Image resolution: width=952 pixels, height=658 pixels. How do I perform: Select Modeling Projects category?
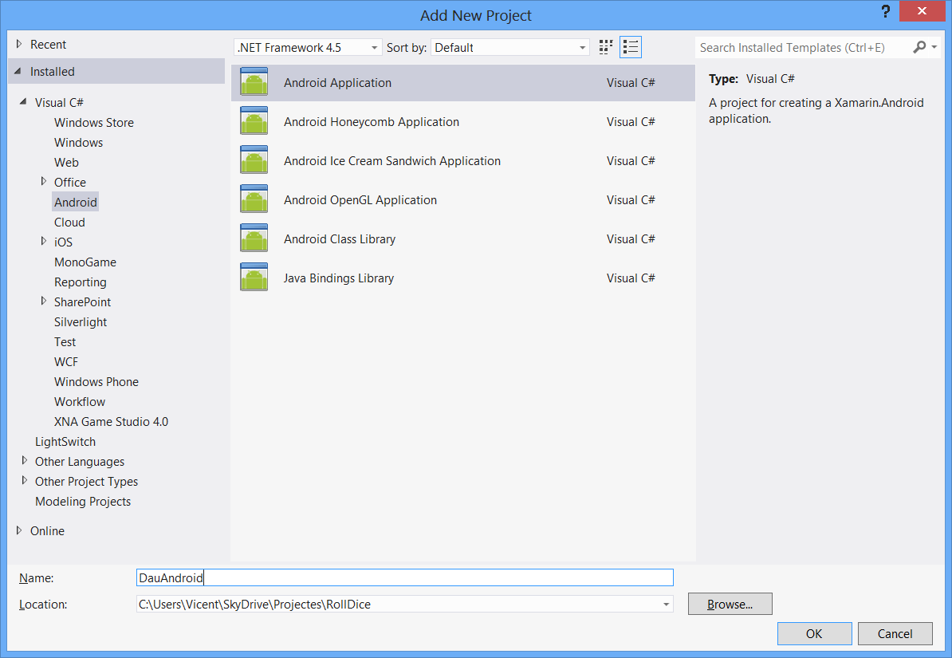coord(83,501)
